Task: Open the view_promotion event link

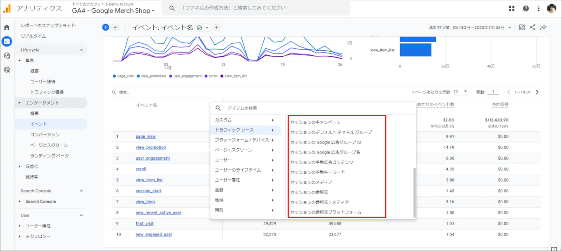Action: [151, 147]
